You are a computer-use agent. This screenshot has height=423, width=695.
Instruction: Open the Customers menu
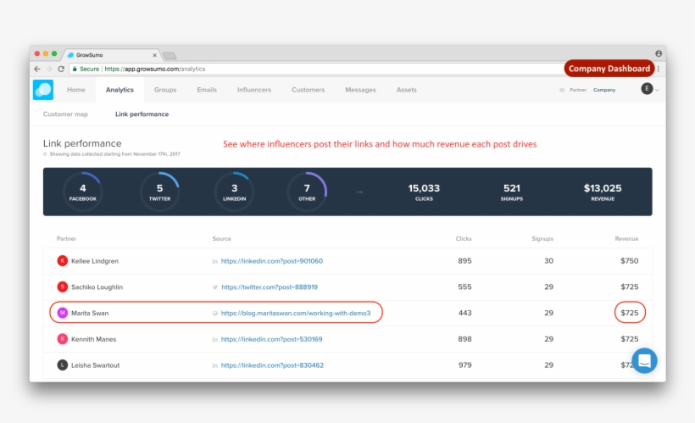pos(308,90)
